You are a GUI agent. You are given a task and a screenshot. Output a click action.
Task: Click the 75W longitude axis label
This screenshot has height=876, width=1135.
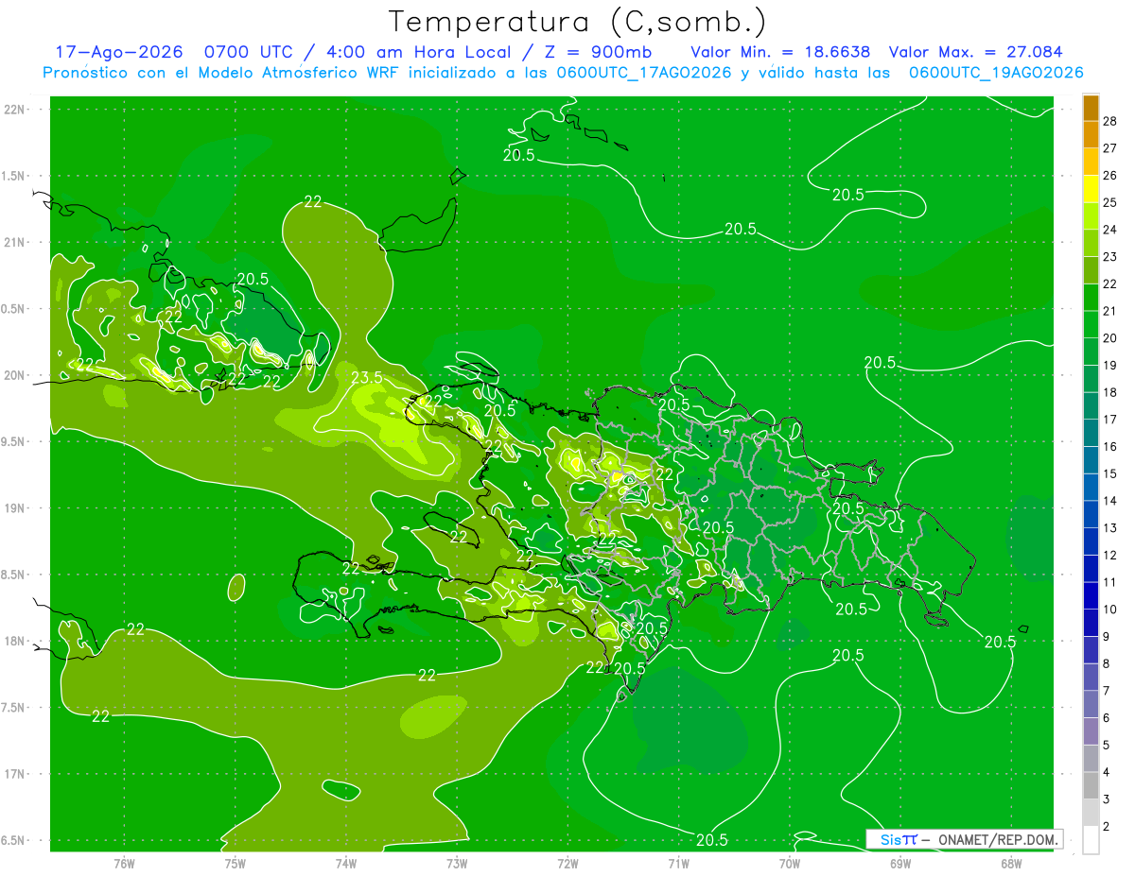tap(236, 864)
